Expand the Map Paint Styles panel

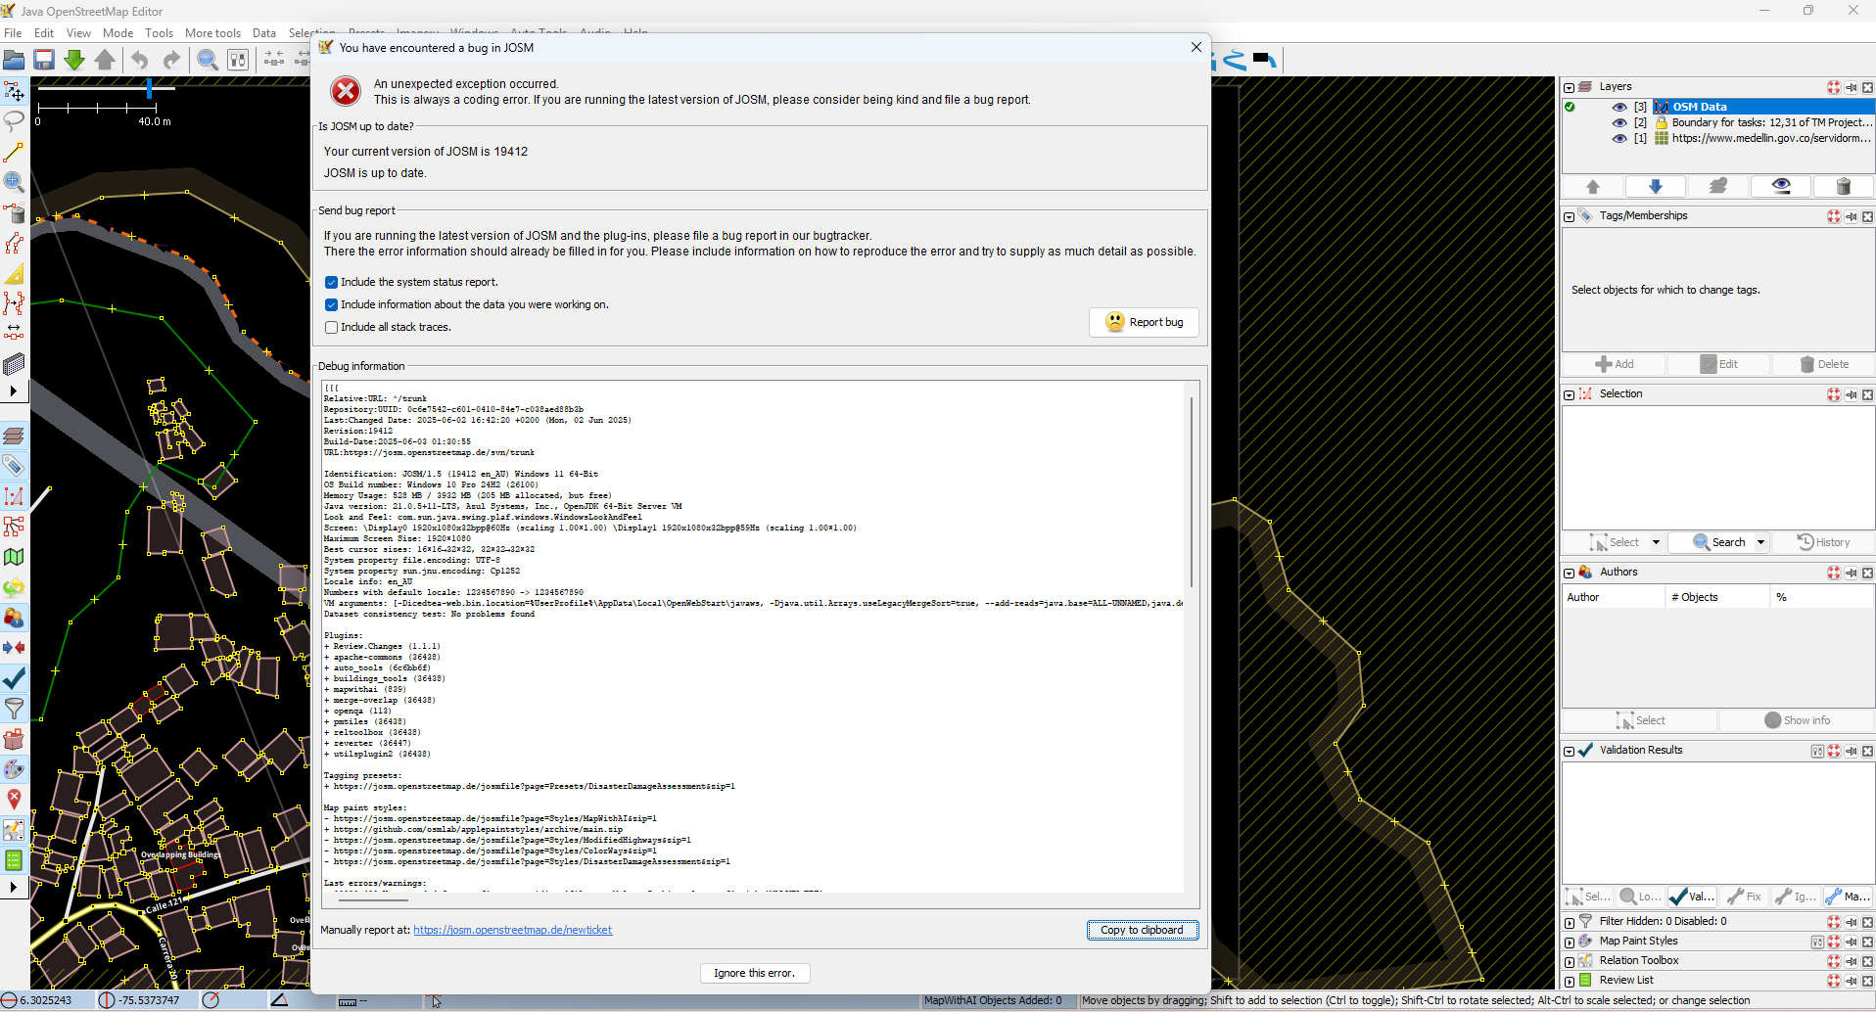[x=1570, y=943]
